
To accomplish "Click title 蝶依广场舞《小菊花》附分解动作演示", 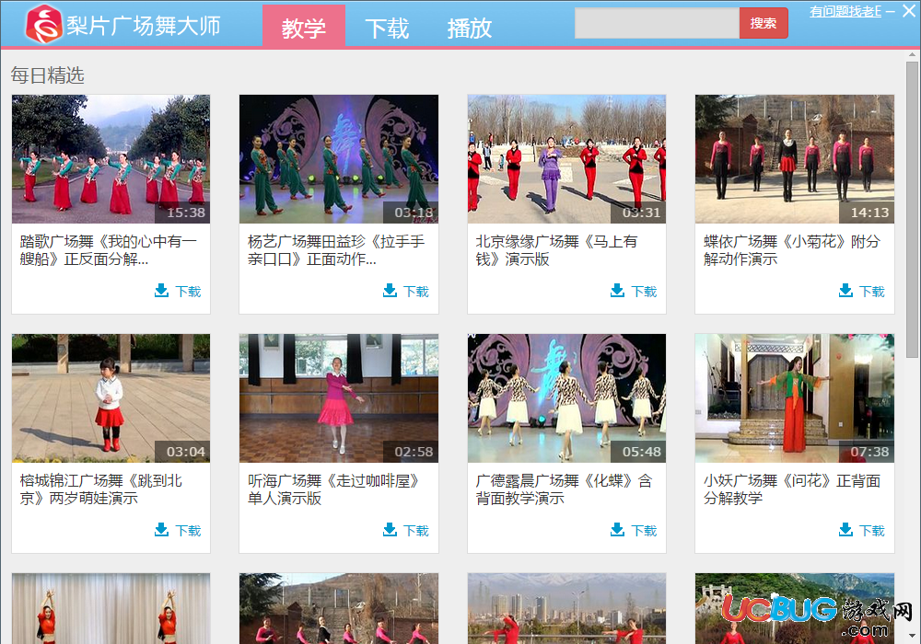I will [792, 250].
